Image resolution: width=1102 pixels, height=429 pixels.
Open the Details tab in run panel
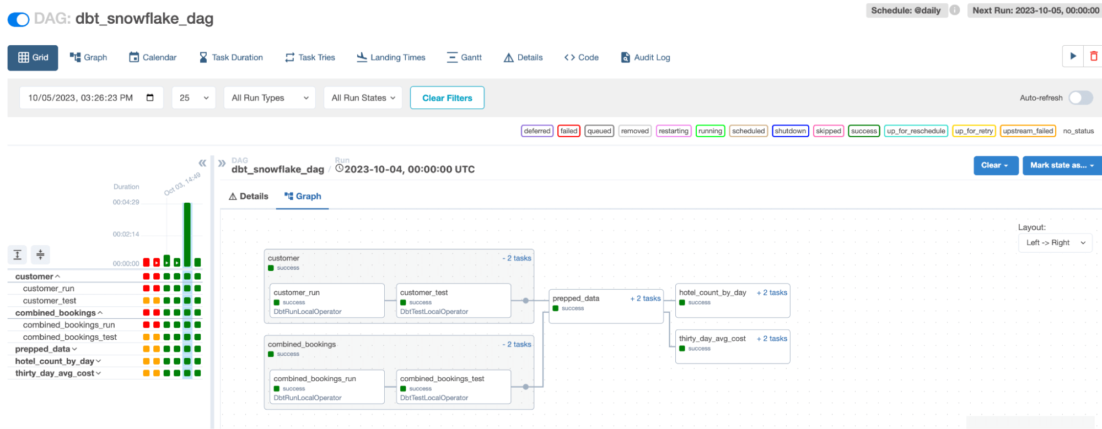click(249, 197)
